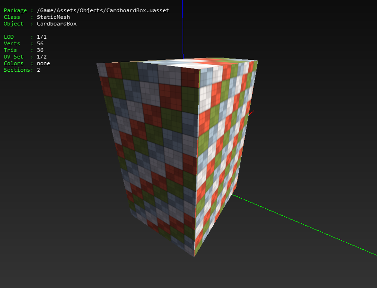Click the LOD value 1/1
The image size is (377, 288).
click(x=42, y=37)
